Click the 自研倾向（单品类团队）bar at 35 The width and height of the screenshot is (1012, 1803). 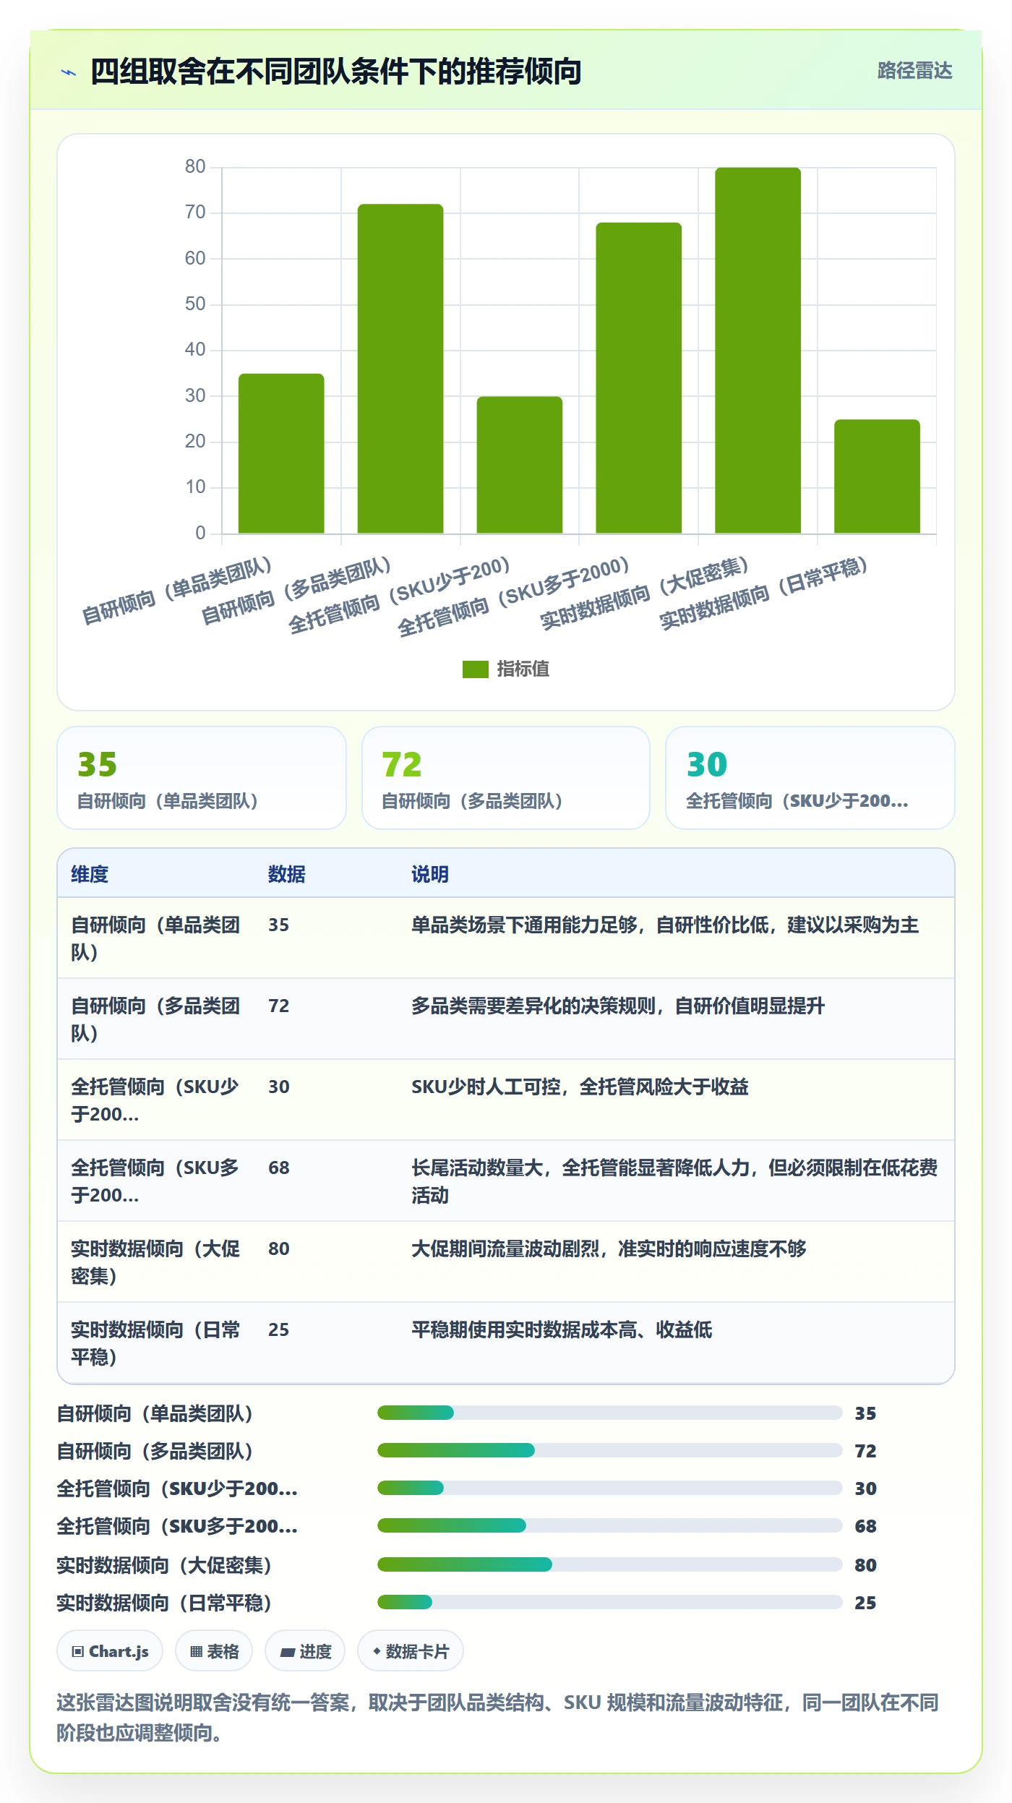(x=281, y=453)
